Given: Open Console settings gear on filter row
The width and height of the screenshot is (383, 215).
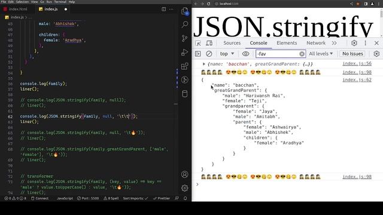Looking at the screenshot, I should [376, 54].
